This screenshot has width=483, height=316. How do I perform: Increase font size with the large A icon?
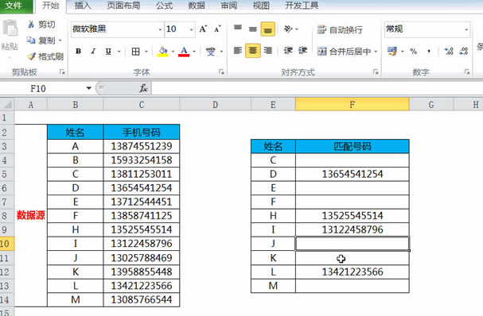(x=203, y=29)
